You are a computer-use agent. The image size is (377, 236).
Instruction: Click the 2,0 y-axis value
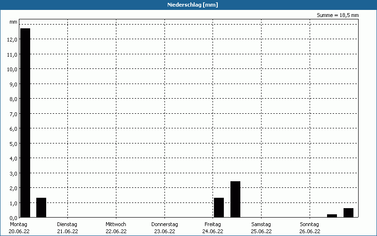click(x=14, y=188)
